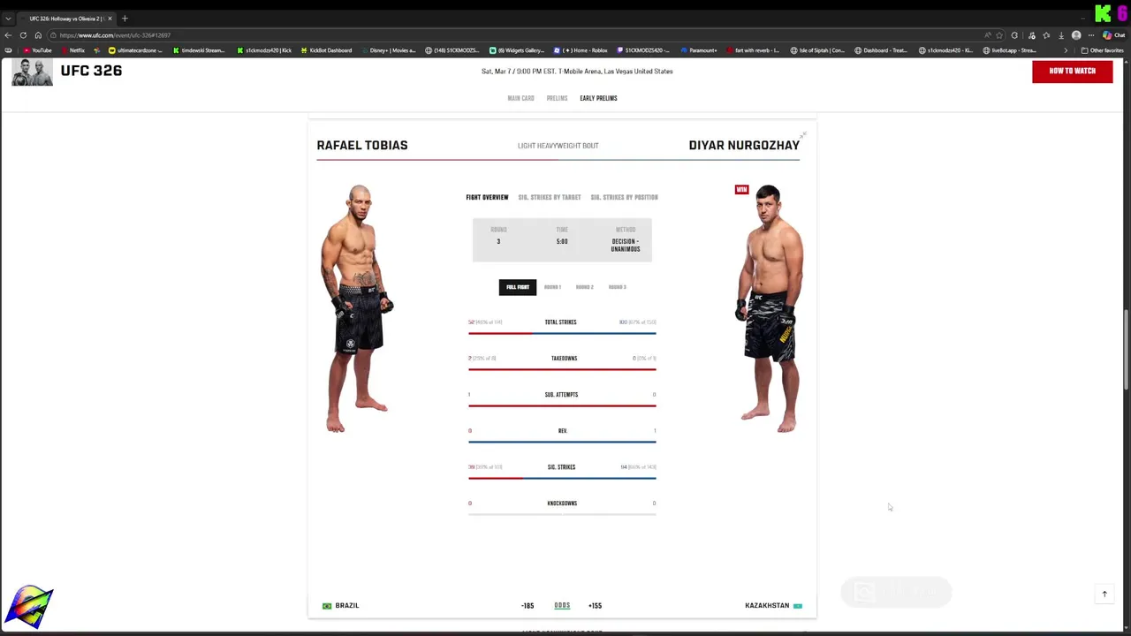
Task: Open the favorites list icon in toolbar
Action: (x=1046, y=35)
